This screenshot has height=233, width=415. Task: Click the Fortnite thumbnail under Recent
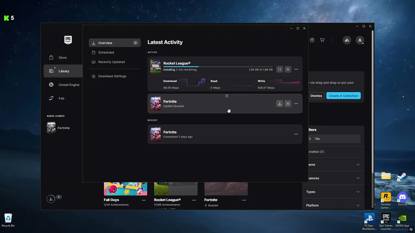pyautogui.click(x=156, y=134)
